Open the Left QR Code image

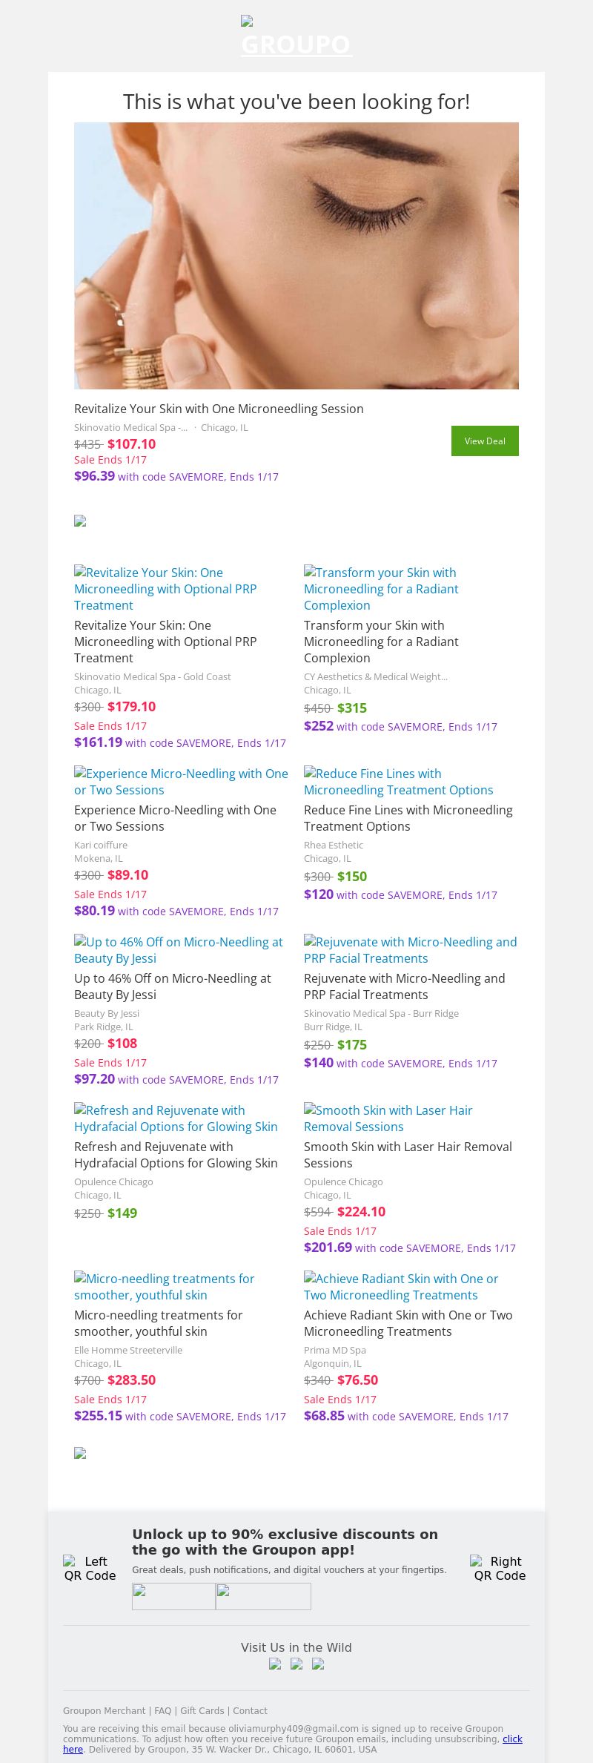coord(90,1568)
